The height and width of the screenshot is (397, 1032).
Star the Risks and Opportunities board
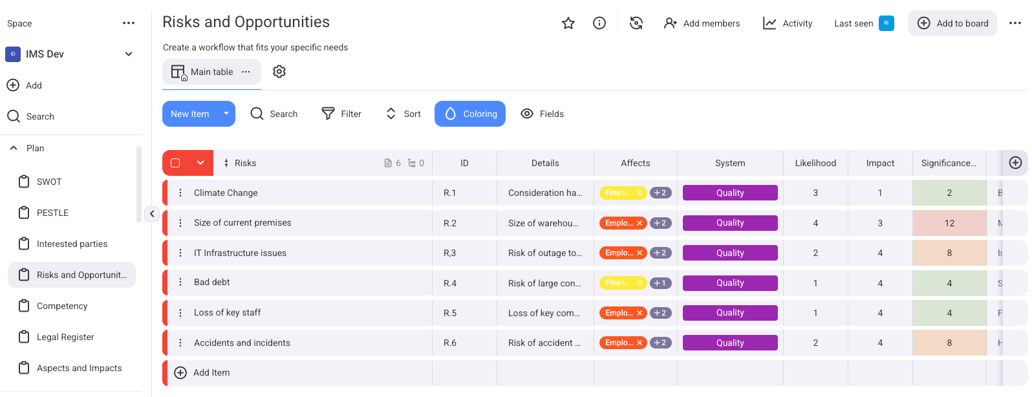568,23
